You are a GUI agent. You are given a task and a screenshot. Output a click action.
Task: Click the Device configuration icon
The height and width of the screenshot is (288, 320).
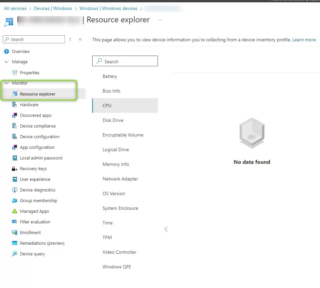click(15, 137)
